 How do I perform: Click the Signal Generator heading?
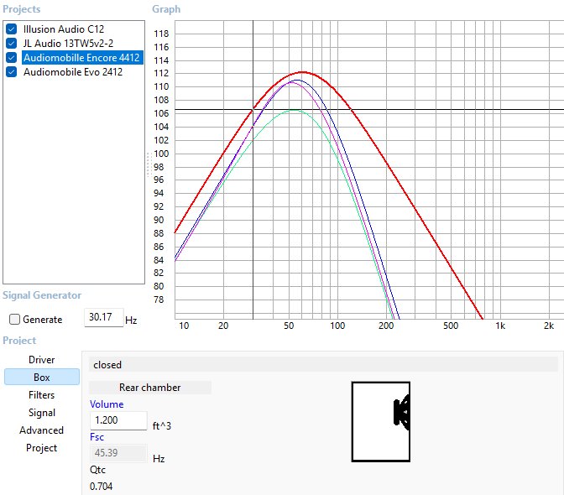pyautogui.click(x=42, y=295)
